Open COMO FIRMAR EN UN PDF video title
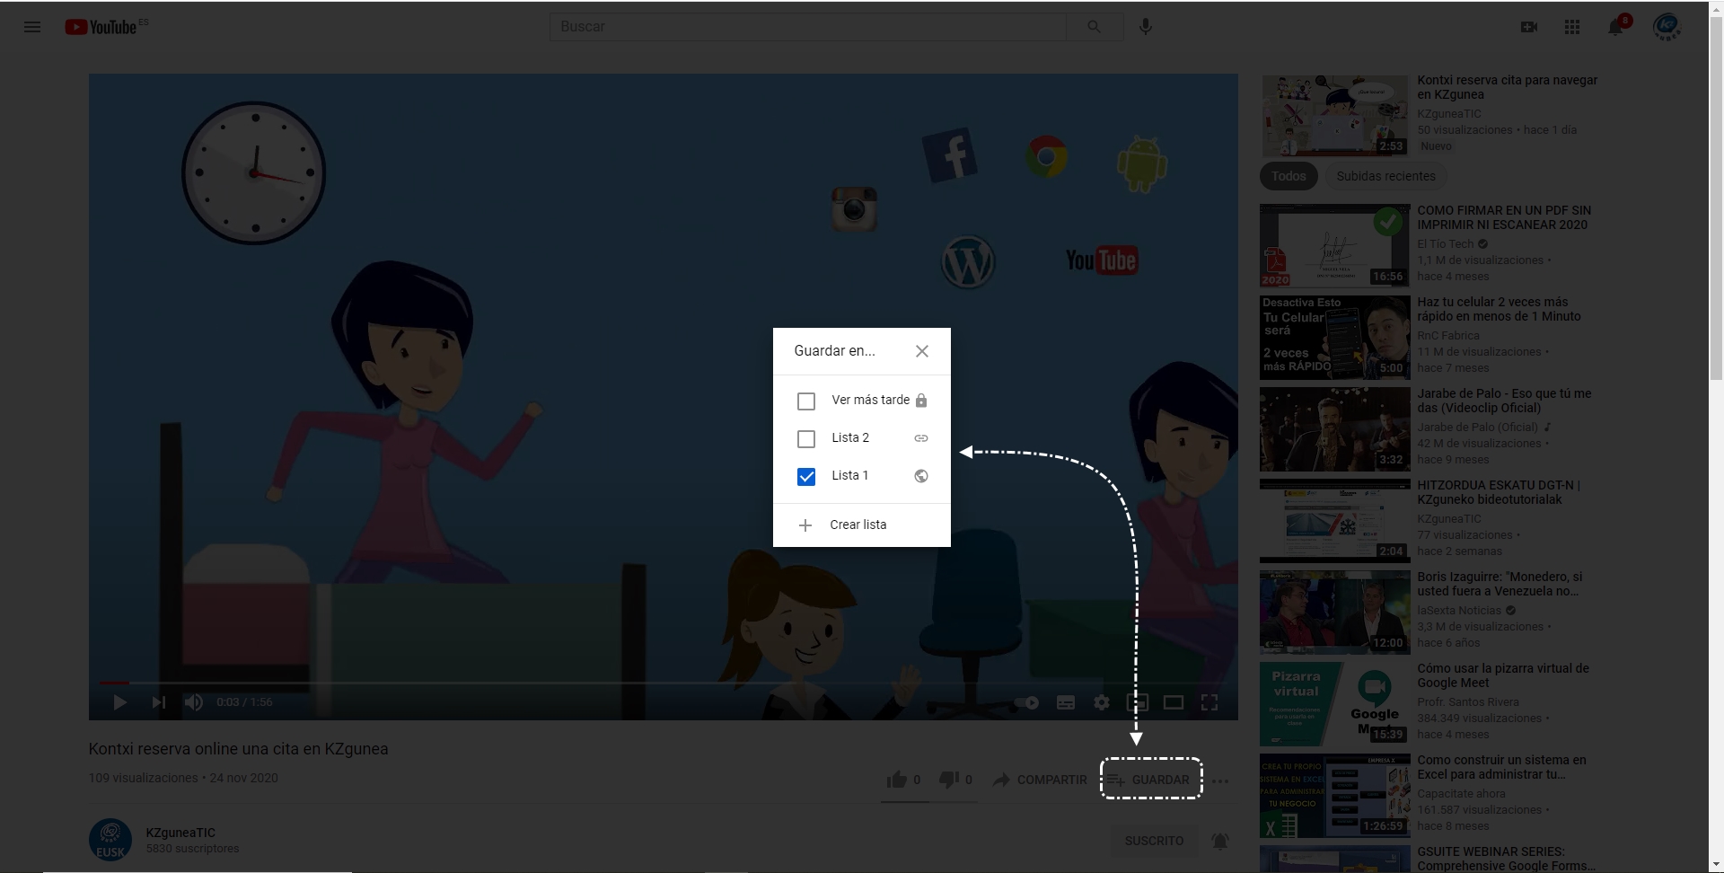Viewport: 1724px width, 873px height. (1504, 217)
